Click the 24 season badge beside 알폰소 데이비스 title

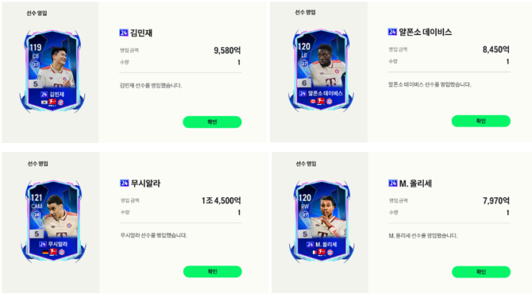click(x=392, y=32)
